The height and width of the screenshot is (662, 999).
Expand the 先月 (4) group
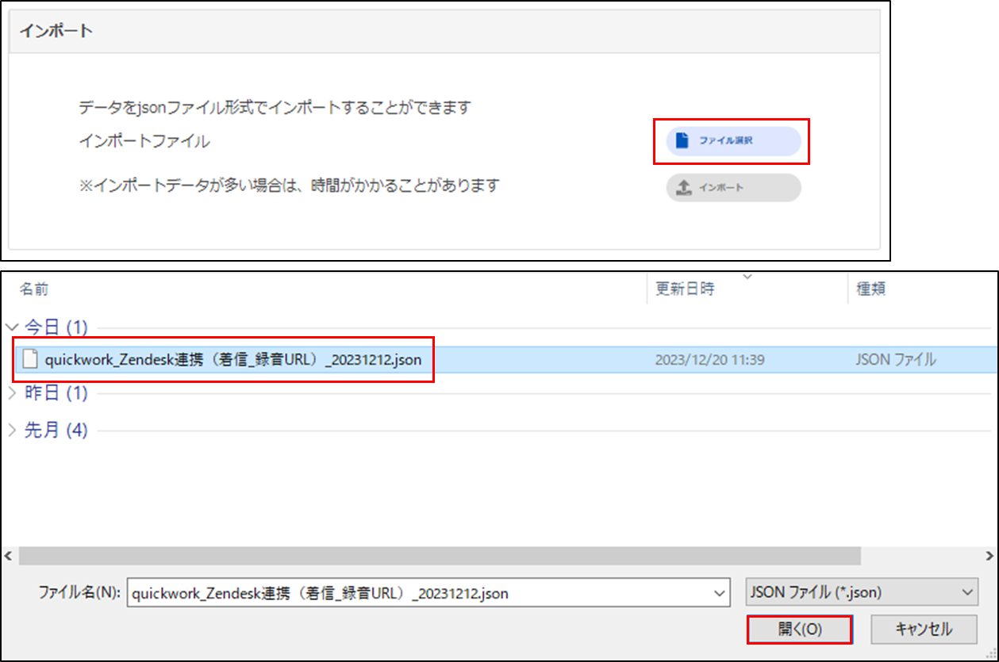click(11, 430)
